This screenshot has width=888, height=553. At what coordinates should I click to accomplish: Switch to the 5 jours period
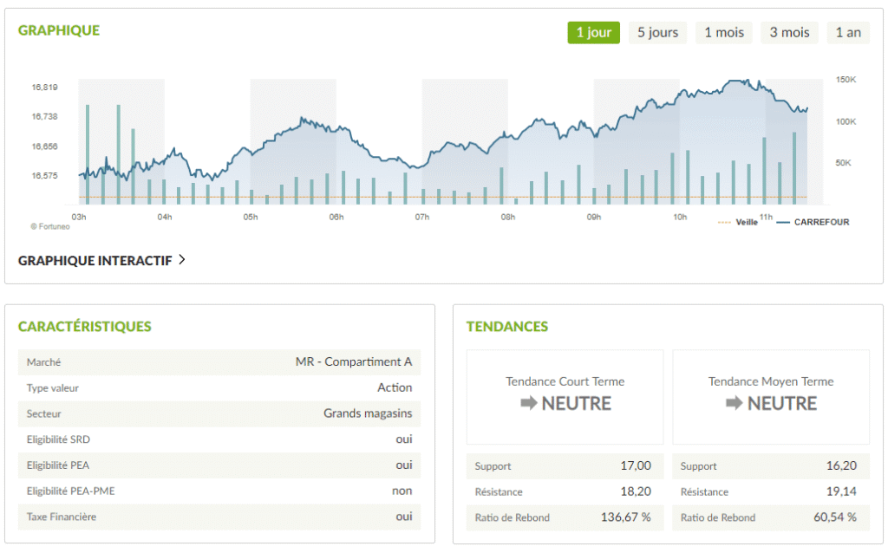[659, 32]
